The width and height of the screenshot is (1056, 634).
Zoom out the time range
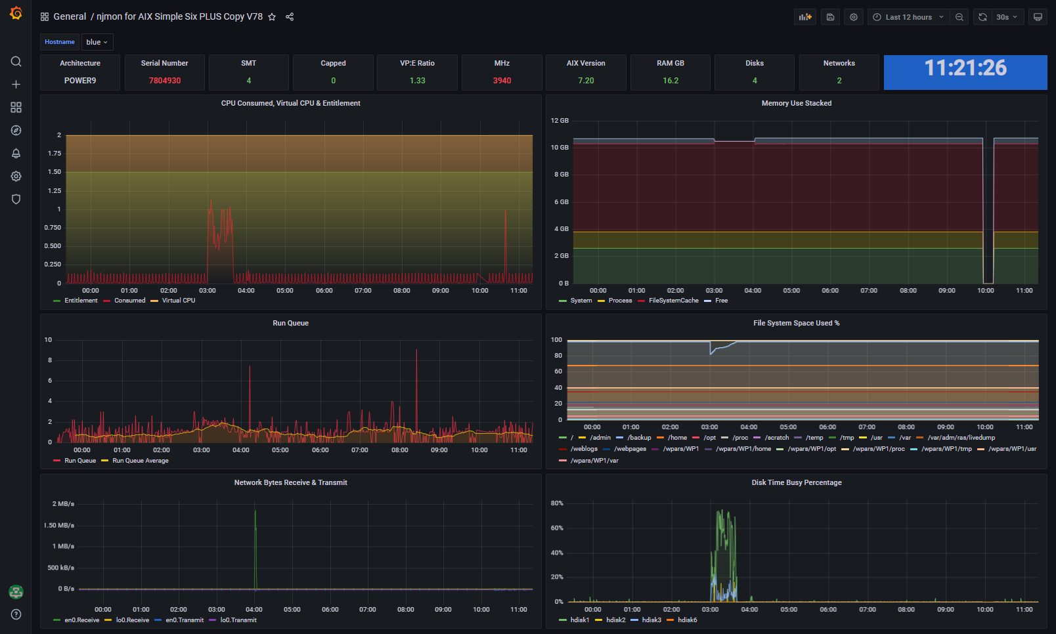(959, 17)
